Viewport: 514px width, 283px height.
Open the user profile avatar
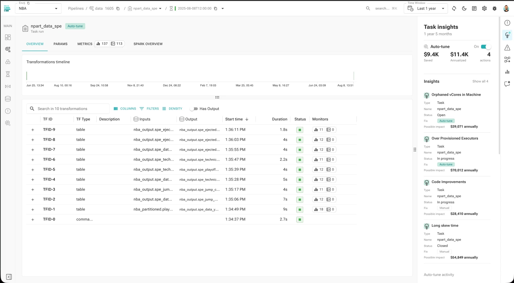tap(506, 8)
